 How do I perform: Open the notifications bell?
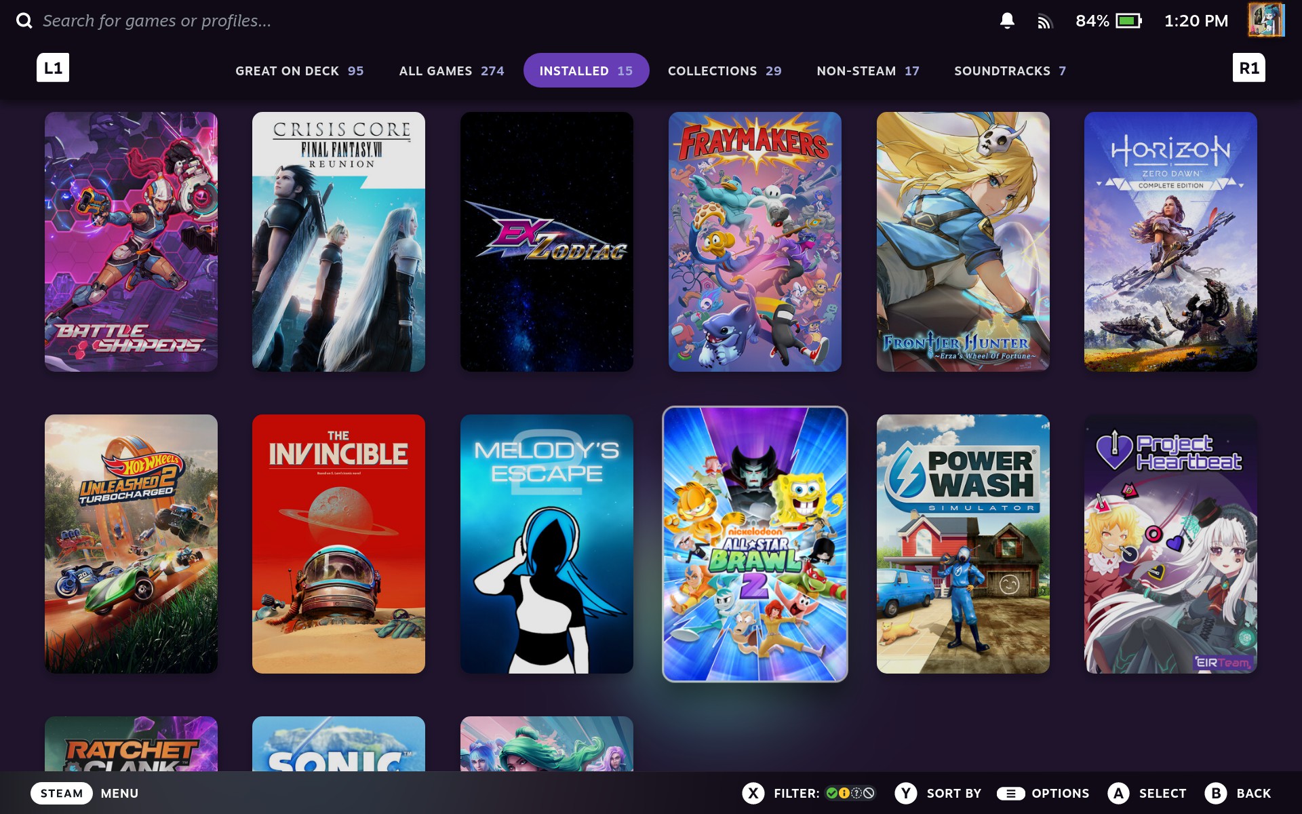1007,21
